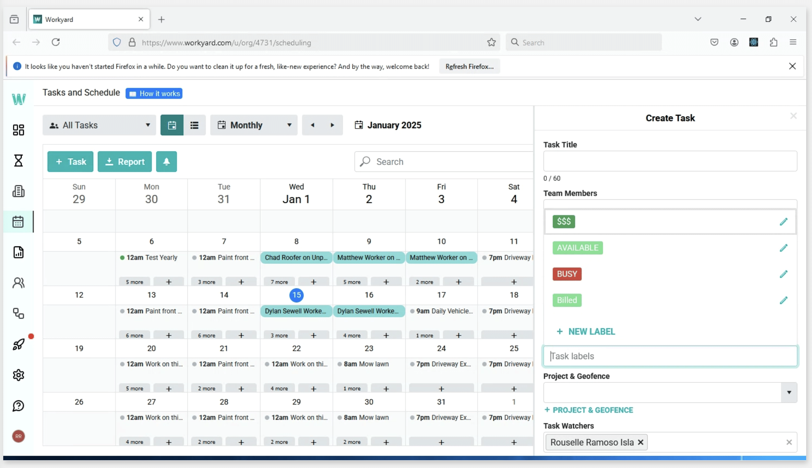
Task: Open the team members people sidebar icon
Action: point(18,283)
